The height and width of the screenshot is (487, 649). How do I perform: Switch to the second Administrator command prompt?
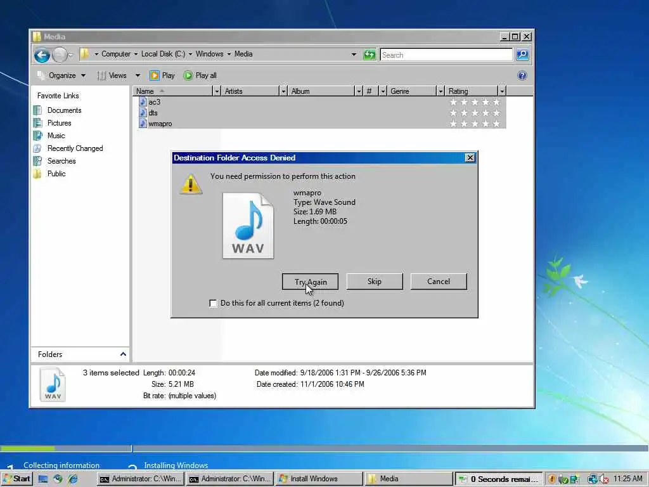tap(230, 479)
